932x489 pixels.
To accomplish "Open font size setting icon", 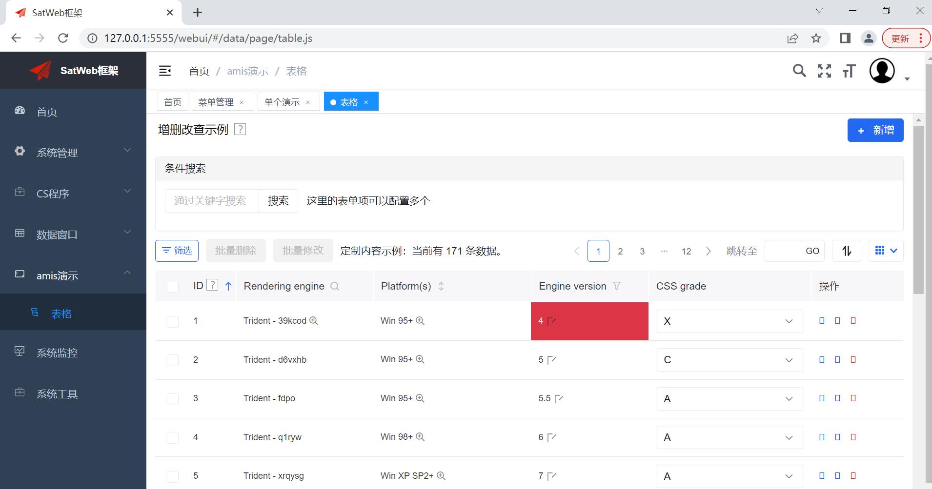I will (849, 71).
